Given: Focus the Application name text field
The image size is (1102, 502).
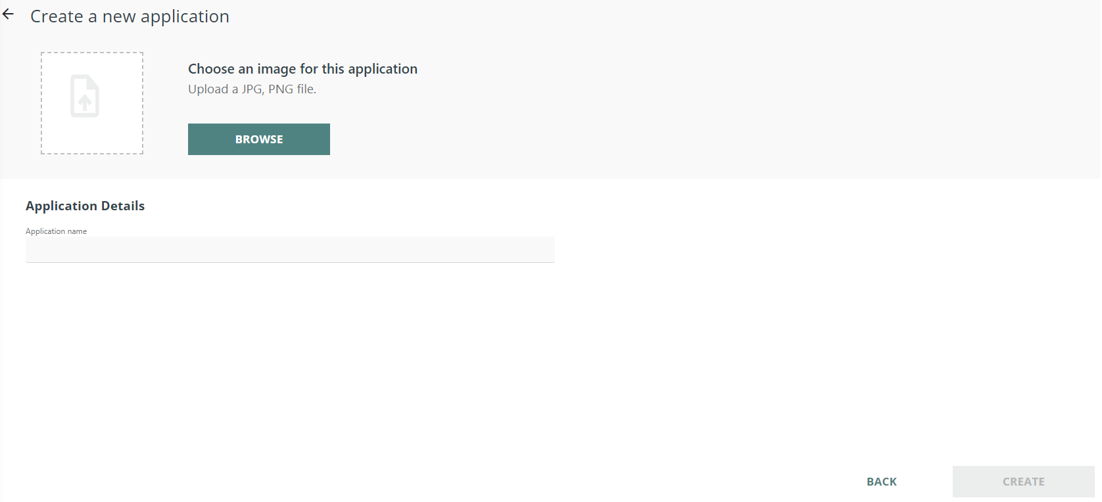Looking at the screenshot, I should tap(290, 250).
